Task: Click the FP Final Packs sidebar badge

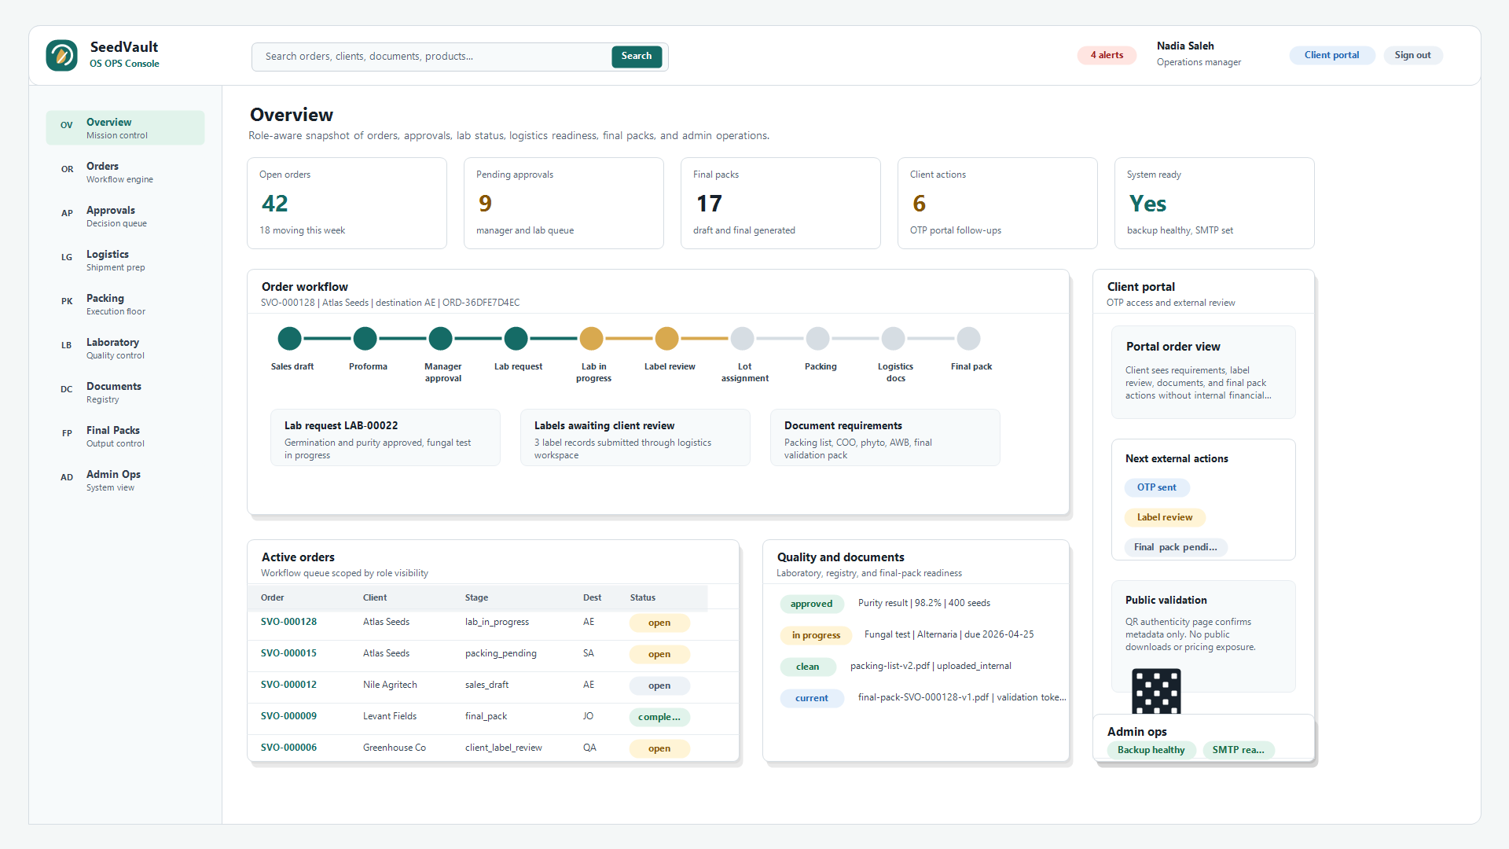Action: [x=67, y=433]
